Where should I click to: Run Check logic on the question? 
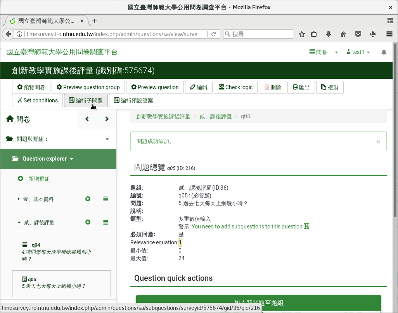coord(235,87)
